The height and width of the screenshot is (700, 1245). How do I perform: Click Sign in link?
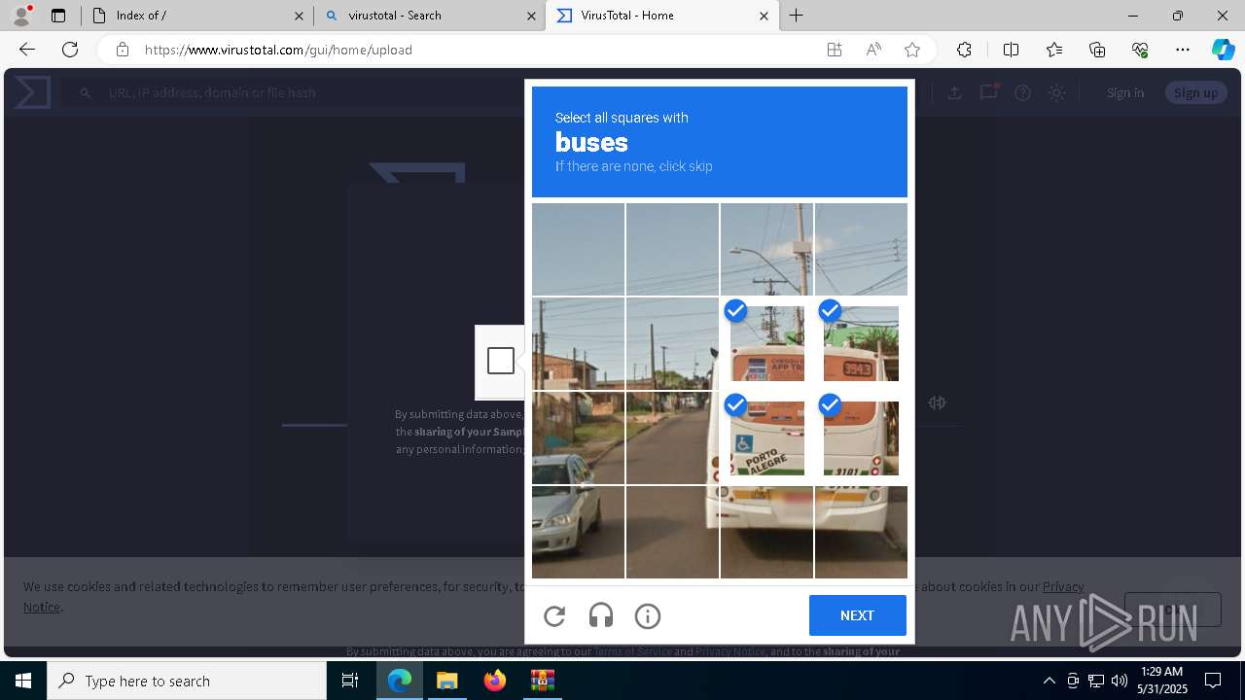tap(1125, 92)
